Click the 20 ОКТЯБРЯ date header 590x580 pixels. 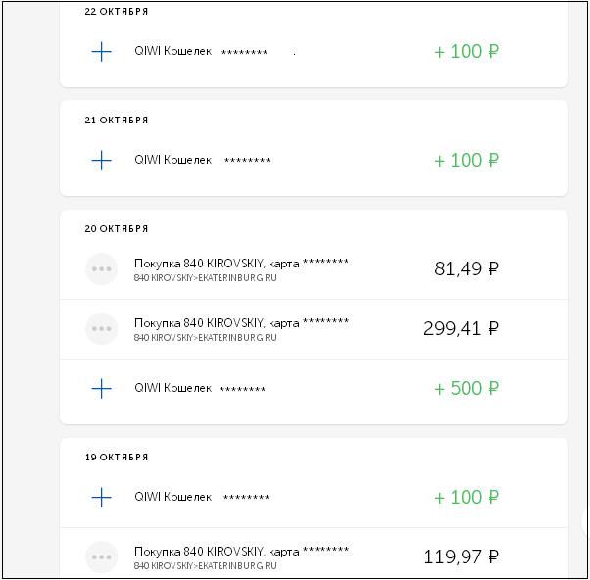(117, 228)
